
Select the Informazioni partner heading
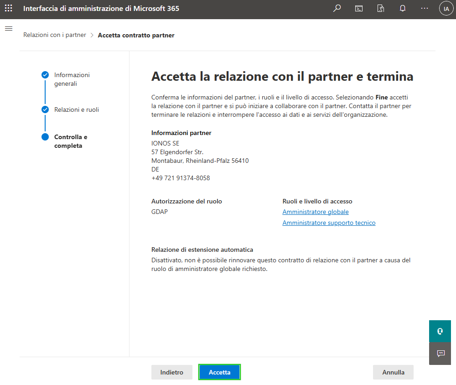click(x=181, y=133)
